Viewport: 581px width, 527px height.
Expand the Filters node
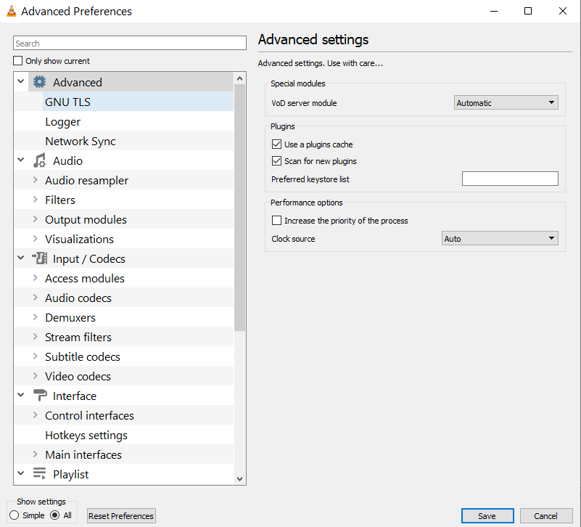[x=36, y=200]
